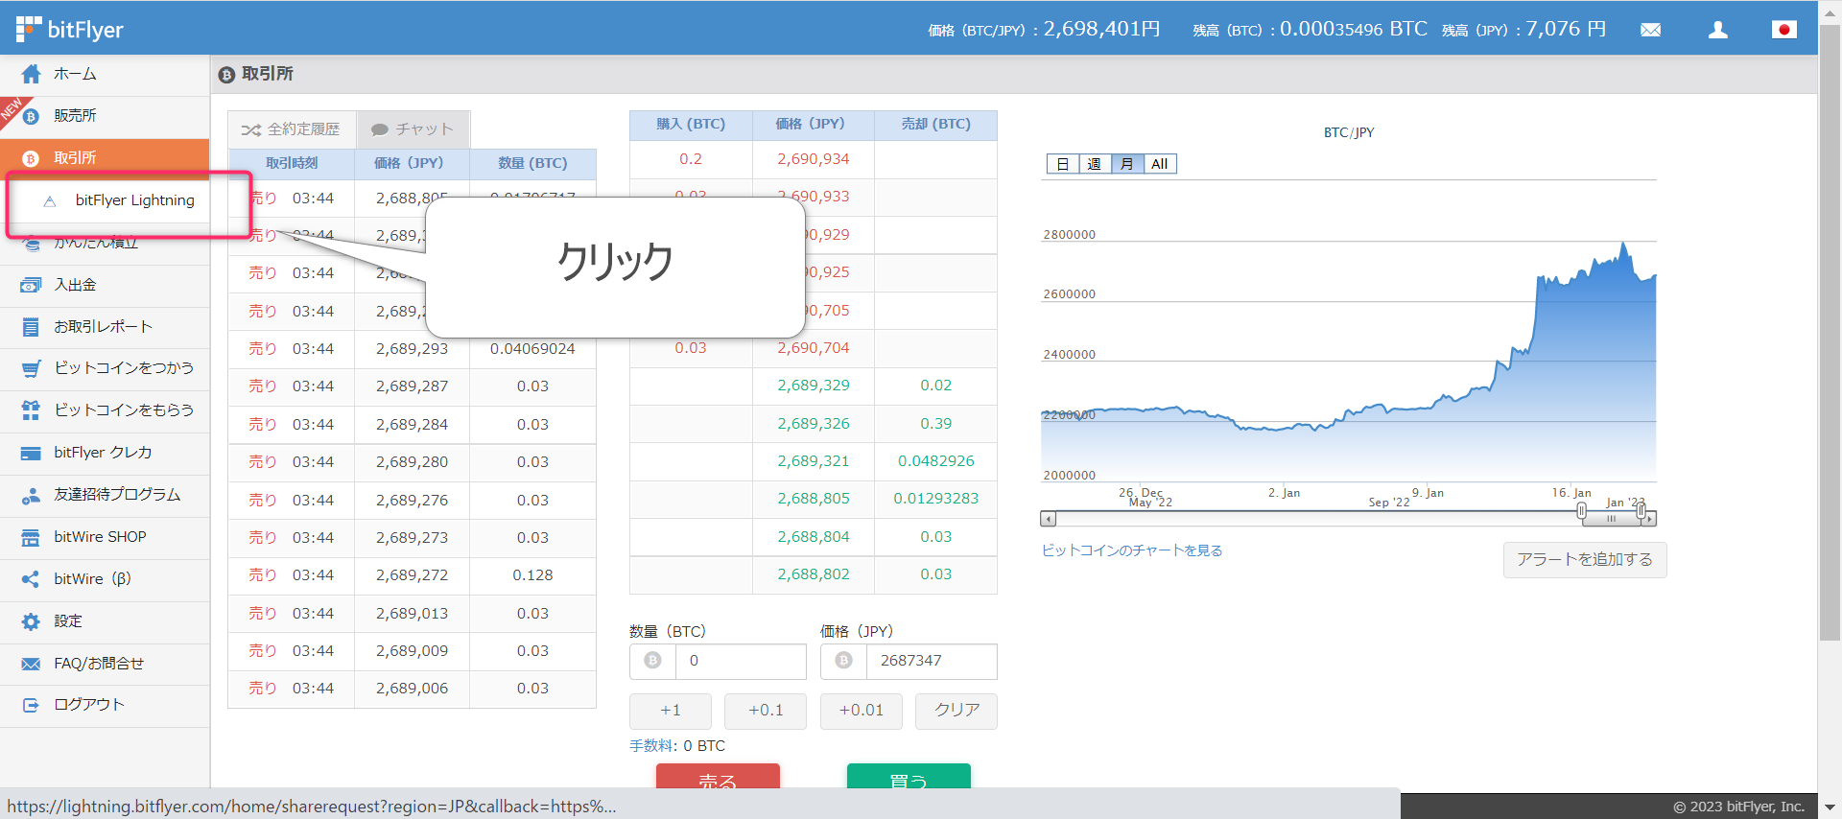Click the deposit/withdraw icon next to 入出金
This screenshot has width=1842, height=819.
31,285
